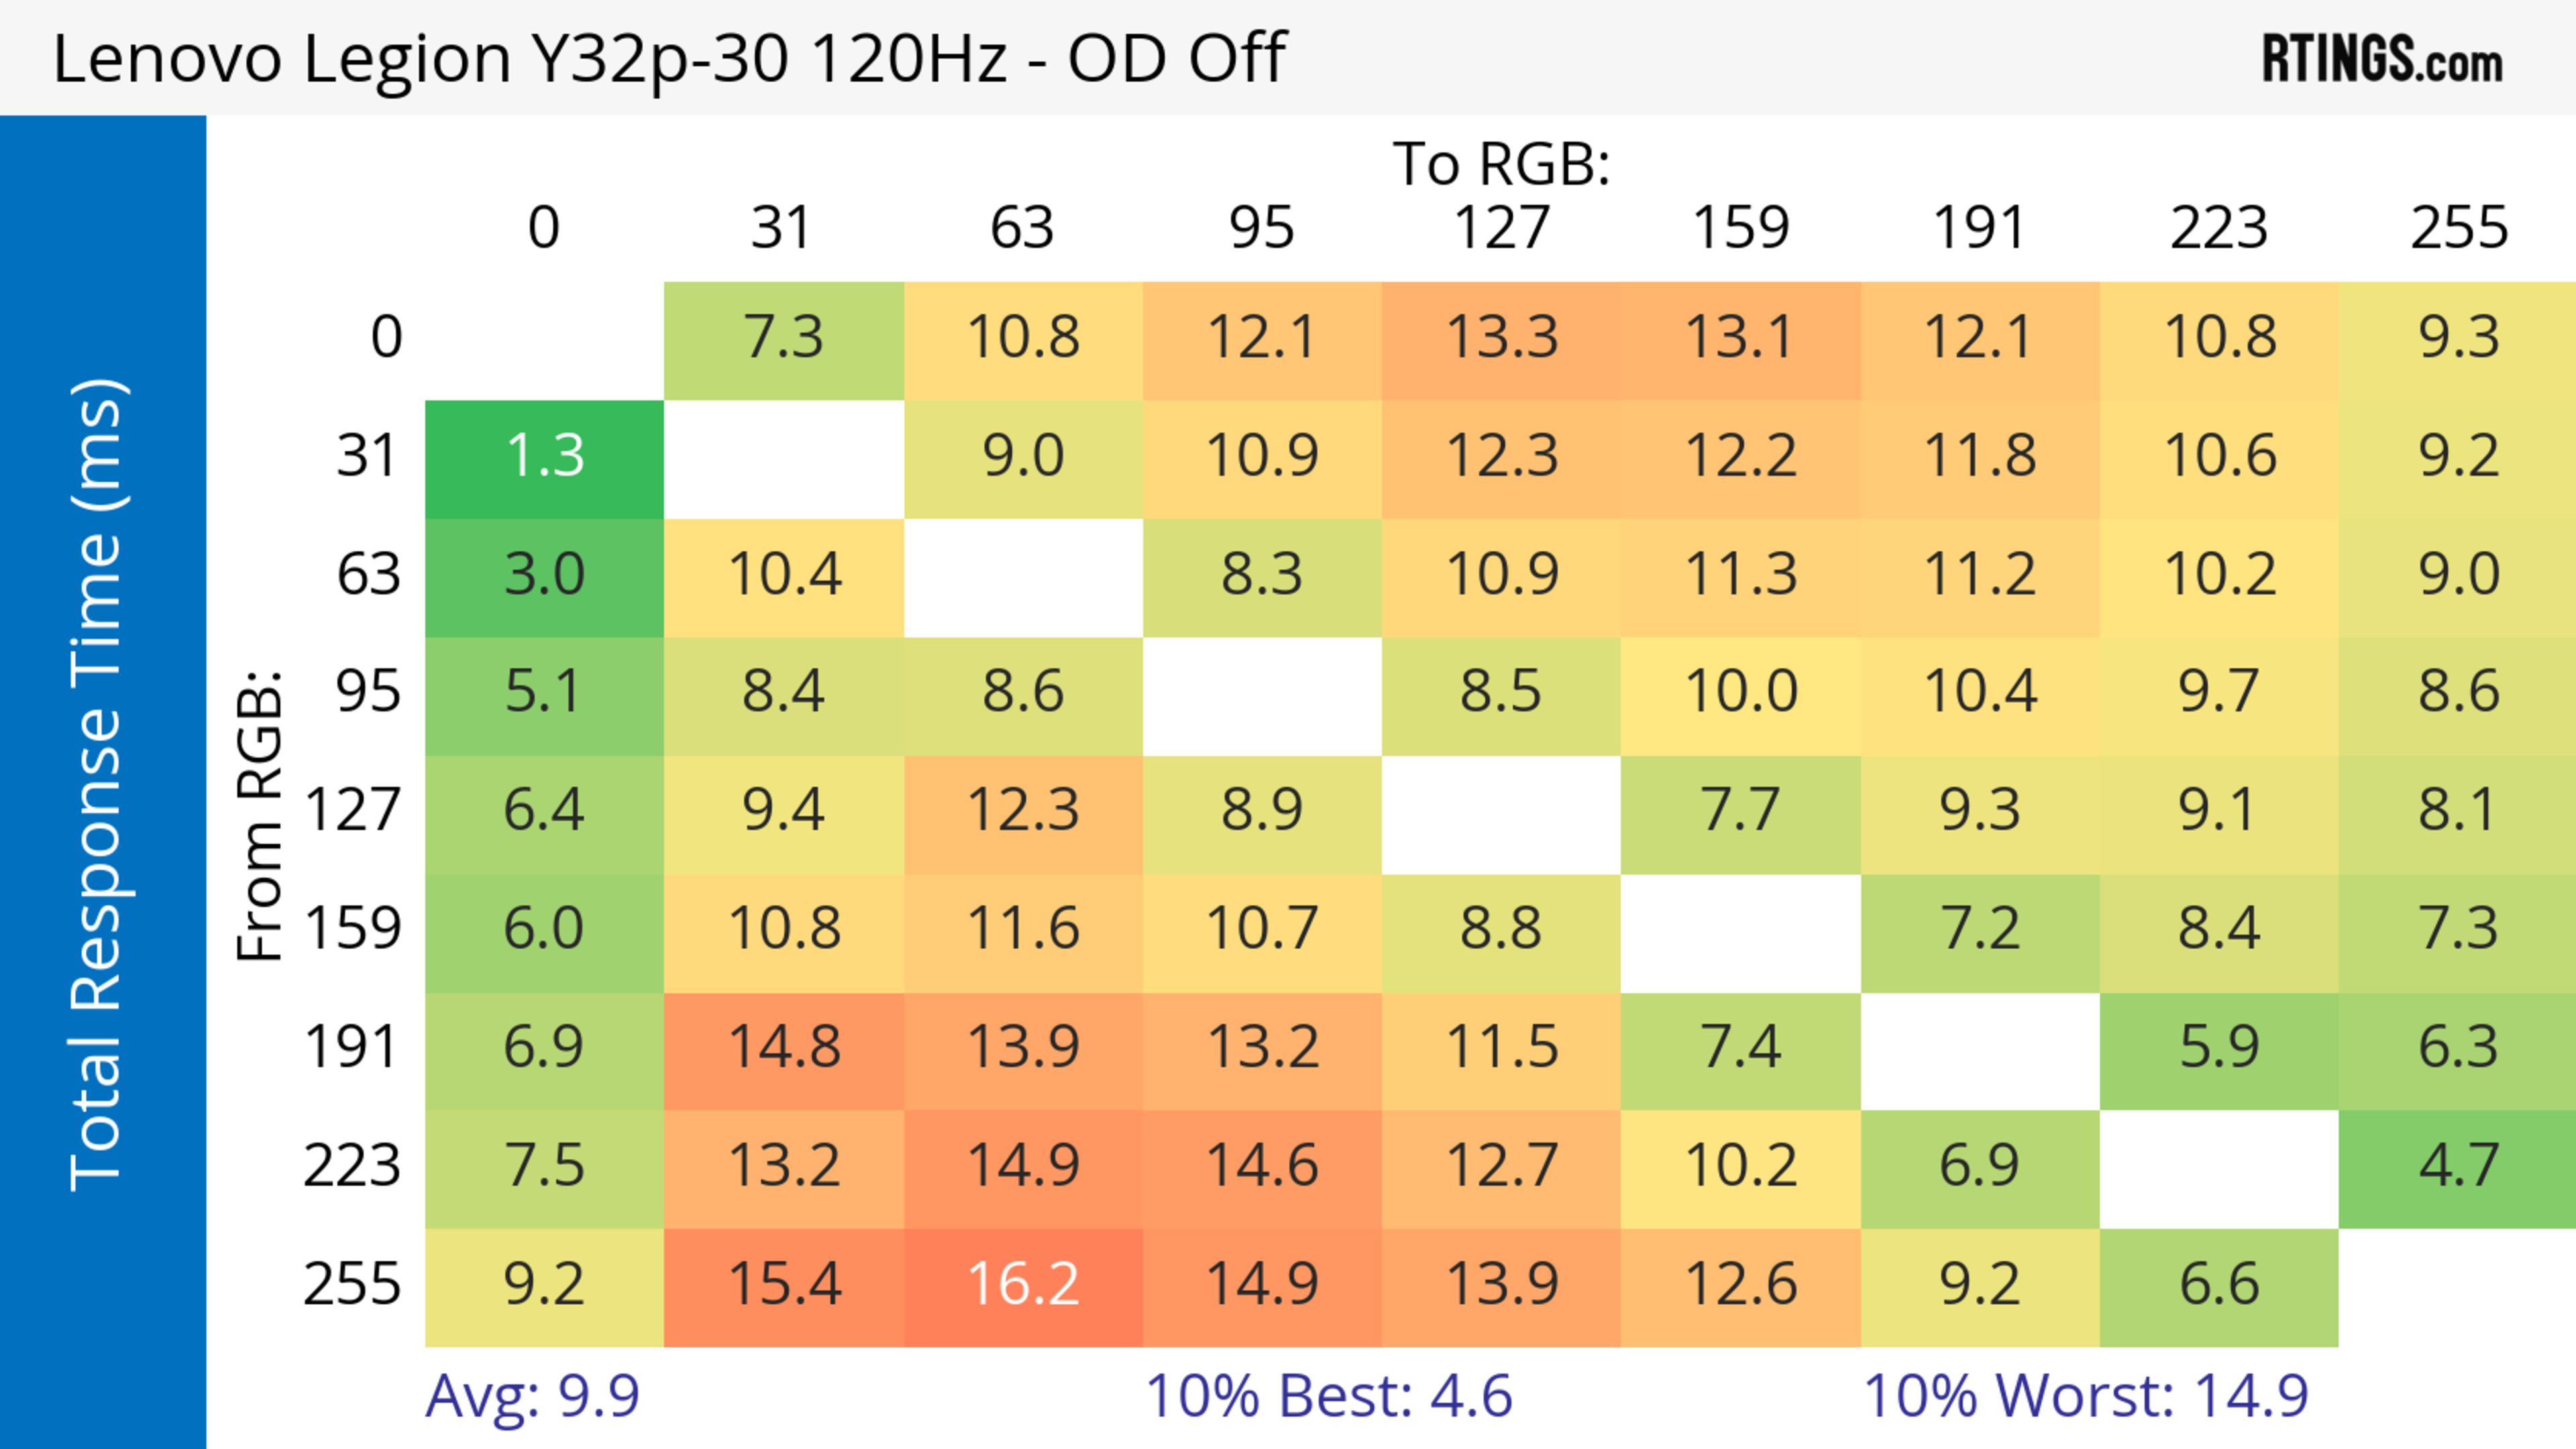Select the 'Total Response Time (ms)' axis label
Viewport: 2576px width, 1449px height.
click(x=98, y=785)
